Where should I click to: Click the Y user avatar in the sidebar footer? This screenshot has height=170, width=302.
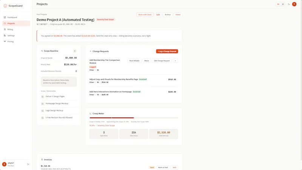point(4,164)
